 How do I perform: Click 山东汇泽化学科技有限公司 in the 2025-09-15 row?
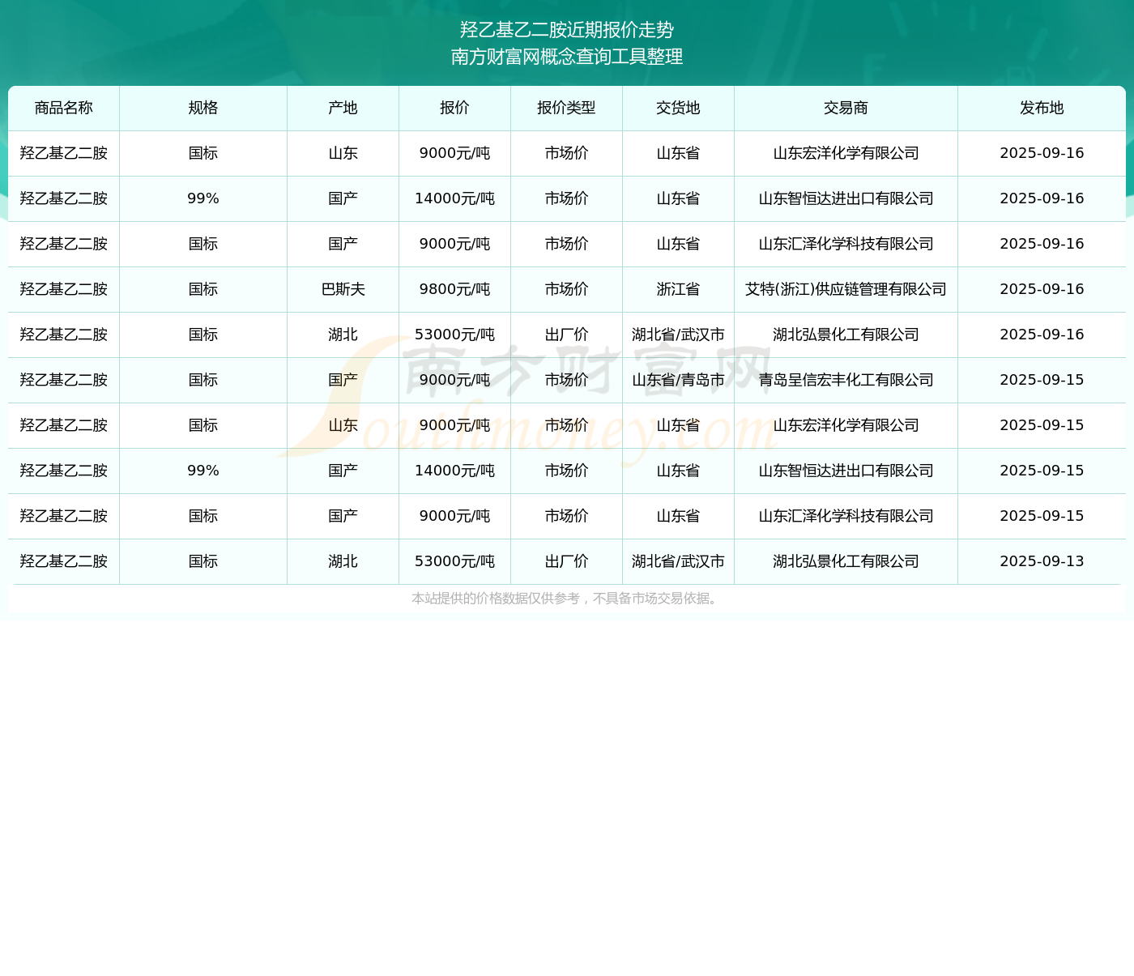coord(846,516)
